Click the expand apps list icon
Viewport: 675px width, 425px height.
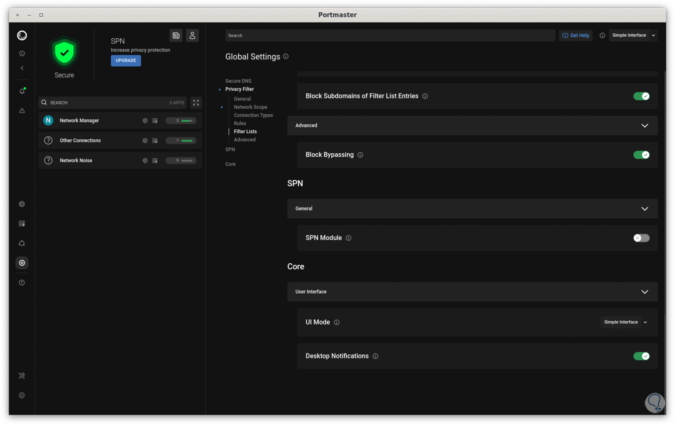pos(196,103)
